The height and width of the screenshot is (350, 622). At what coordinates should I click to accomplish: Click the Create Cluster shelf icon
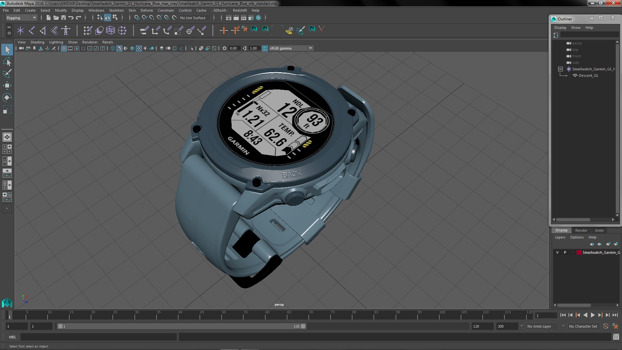(x=122, y=30)
